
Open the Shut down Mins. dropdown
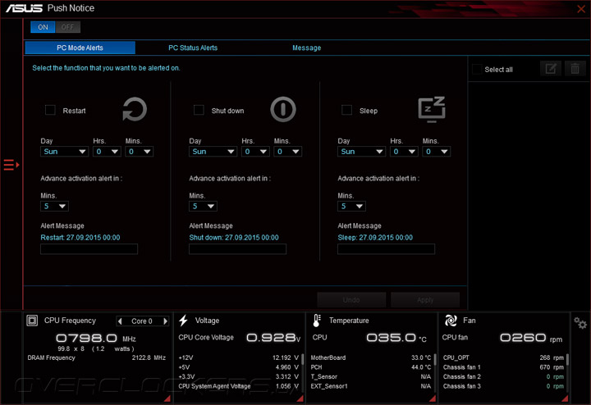point(288,152)
